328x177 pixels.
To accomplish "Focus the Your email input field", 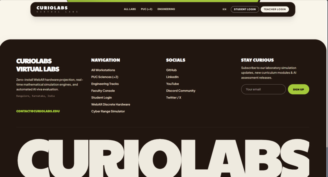I will click(263, 90).
